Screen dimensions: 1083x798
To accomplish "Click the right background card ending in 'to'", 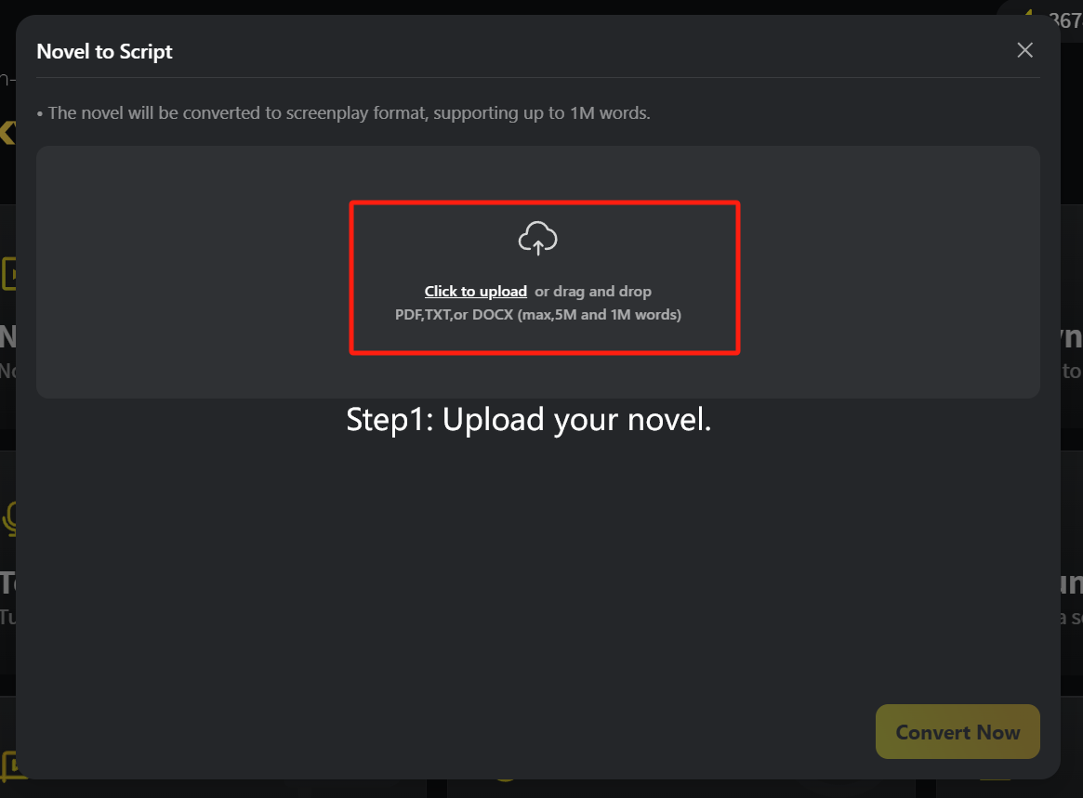I will (x=1071, y=371).
